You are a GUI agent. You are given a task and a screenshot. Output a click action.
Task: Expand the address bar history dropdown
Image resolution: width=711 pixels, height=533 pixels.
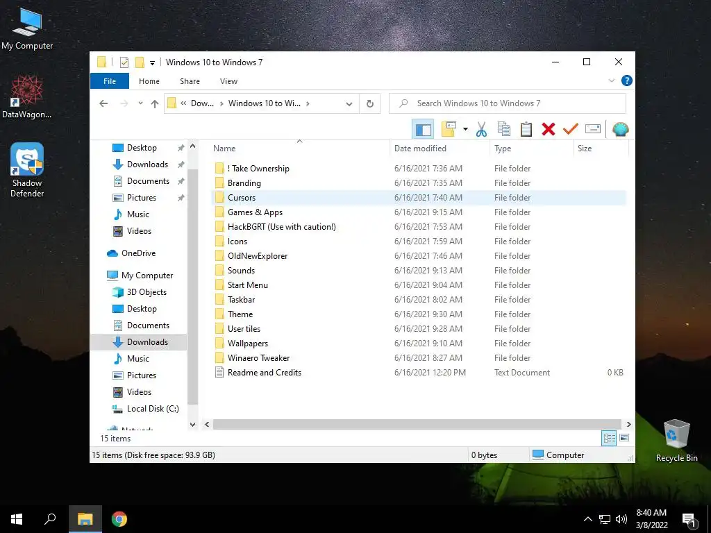[x=349, y=104]
